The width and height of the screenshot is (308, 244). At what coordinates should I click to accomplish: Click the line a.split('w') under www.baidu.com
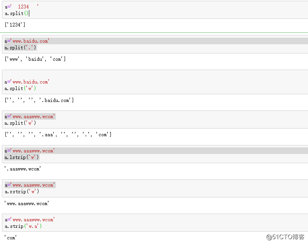[20, 89]
